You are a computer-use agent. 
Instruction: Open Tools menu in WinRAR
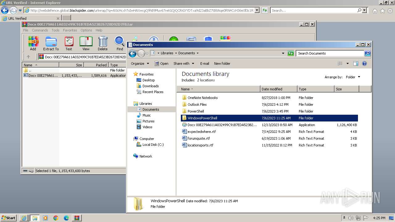(56, 30)
